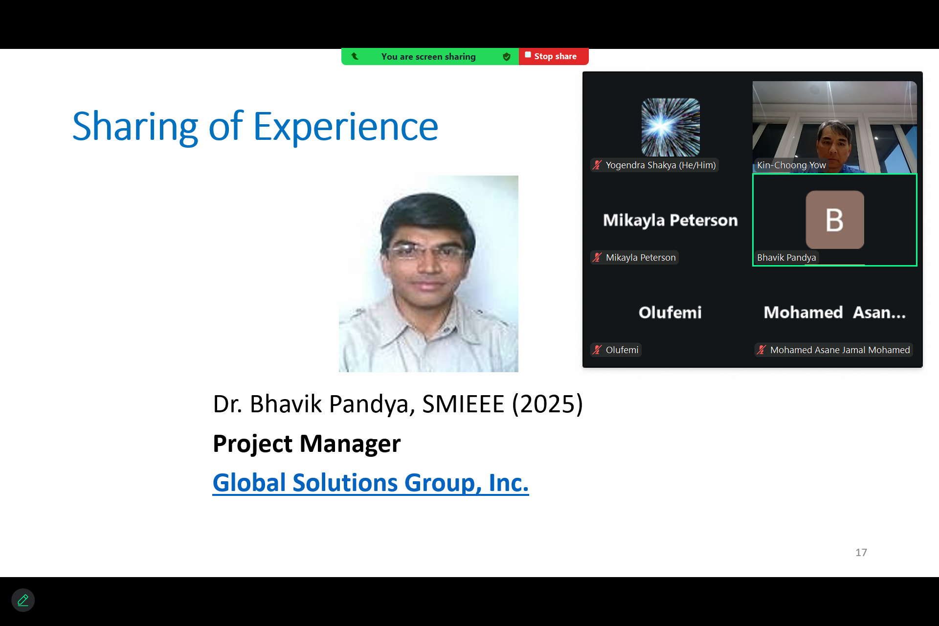Click Mikayla Peterson's muted microphone icon
Viewport: 939px width, 626px height.
[x=597, y=258]
